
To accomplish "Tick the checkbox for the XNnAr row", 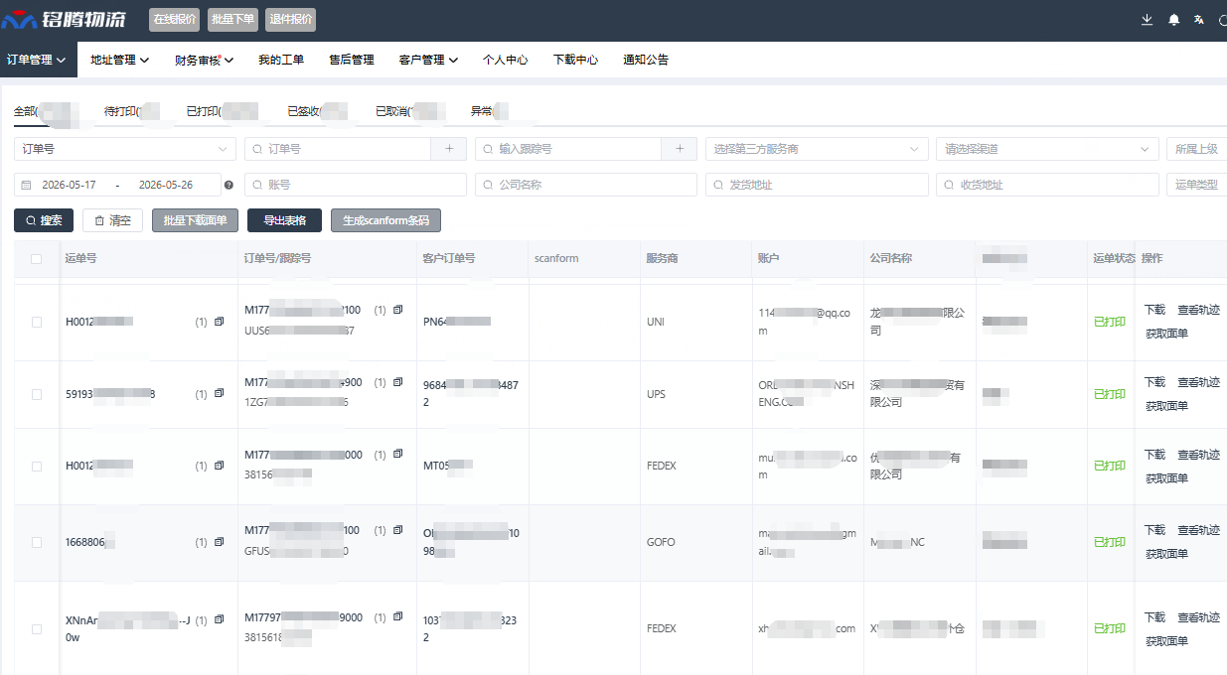I will [37, 628].
